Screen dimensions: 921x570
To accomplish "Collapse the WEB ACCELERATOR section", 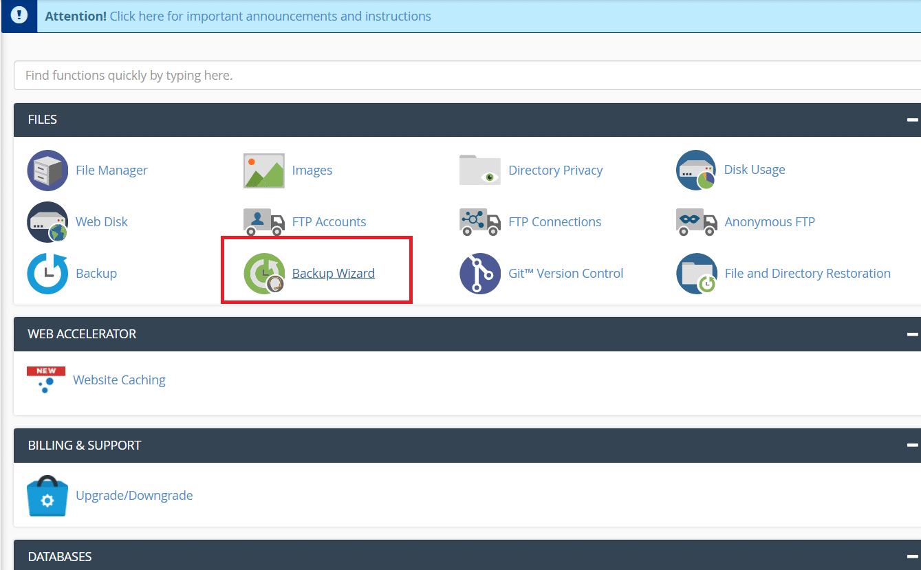I will pos(912,334).
